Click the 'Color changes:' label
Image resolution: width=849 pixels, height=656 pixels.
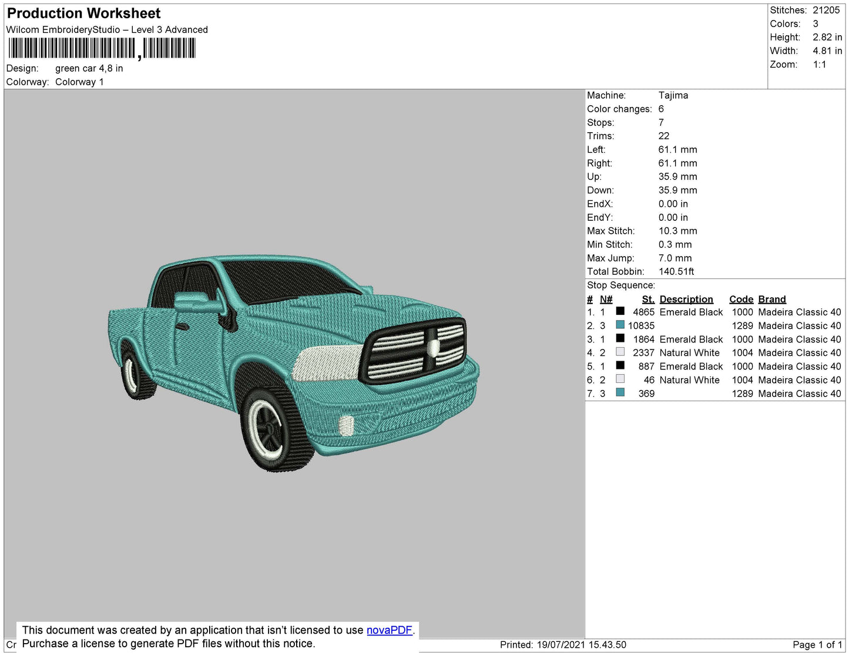[x=619, y=109]
